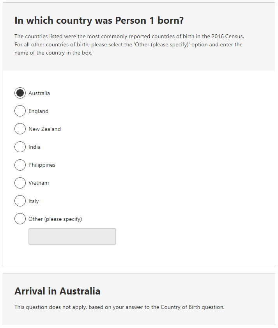Click the 'New Zealand' label text
The width and height of the screenshot is (278, 328).
click(44, 129)
